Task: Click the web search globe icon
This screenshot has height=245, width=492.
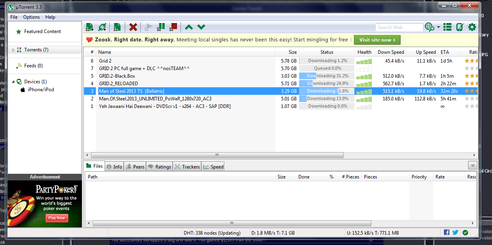Action: (x=430, y=27)
